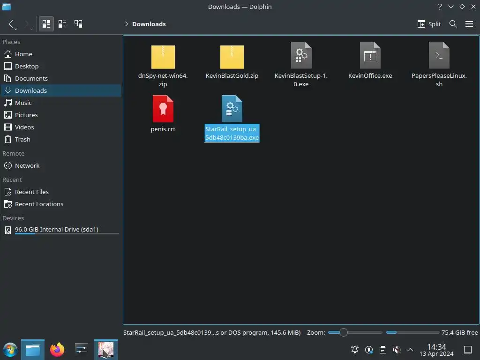Open the Help question mark in titlebar
480x360 pixels.
(x=440, y=7)
